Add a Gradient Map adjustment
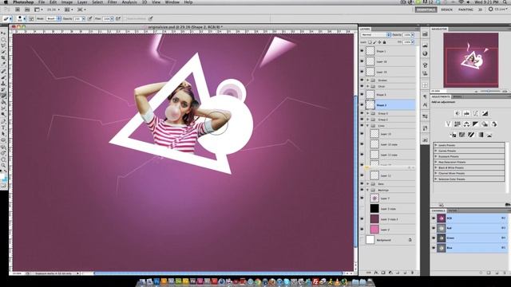Image resolution: width=511 pixels, height=287 pixels. click(x=481, y=135)
